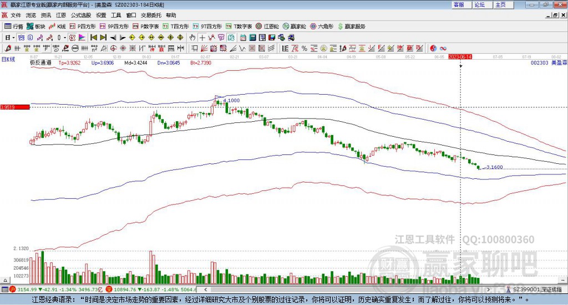Open the 赢家轮 winner wheel tool
Screen dimensions: 568x305
pos(295,27)
